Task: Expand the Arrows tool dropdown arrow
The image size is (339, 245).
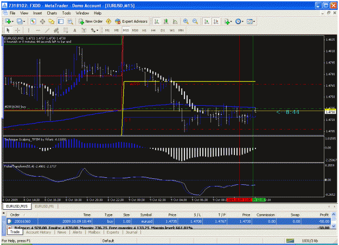Action: [97, 30]
